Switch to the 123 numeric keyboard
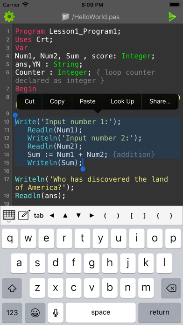 click(12, 312)
